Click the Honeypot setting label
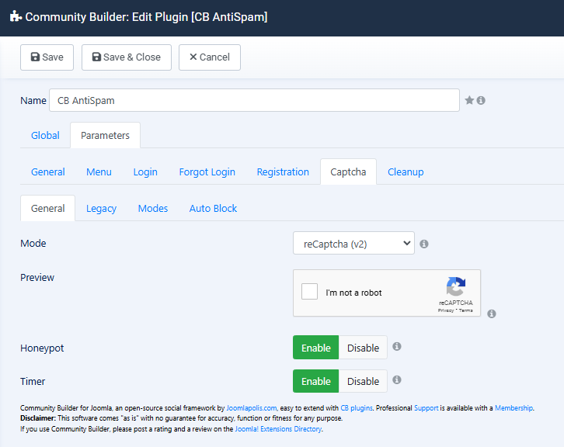564x447 pixels. pyautogui.click(x=42, y=348)
